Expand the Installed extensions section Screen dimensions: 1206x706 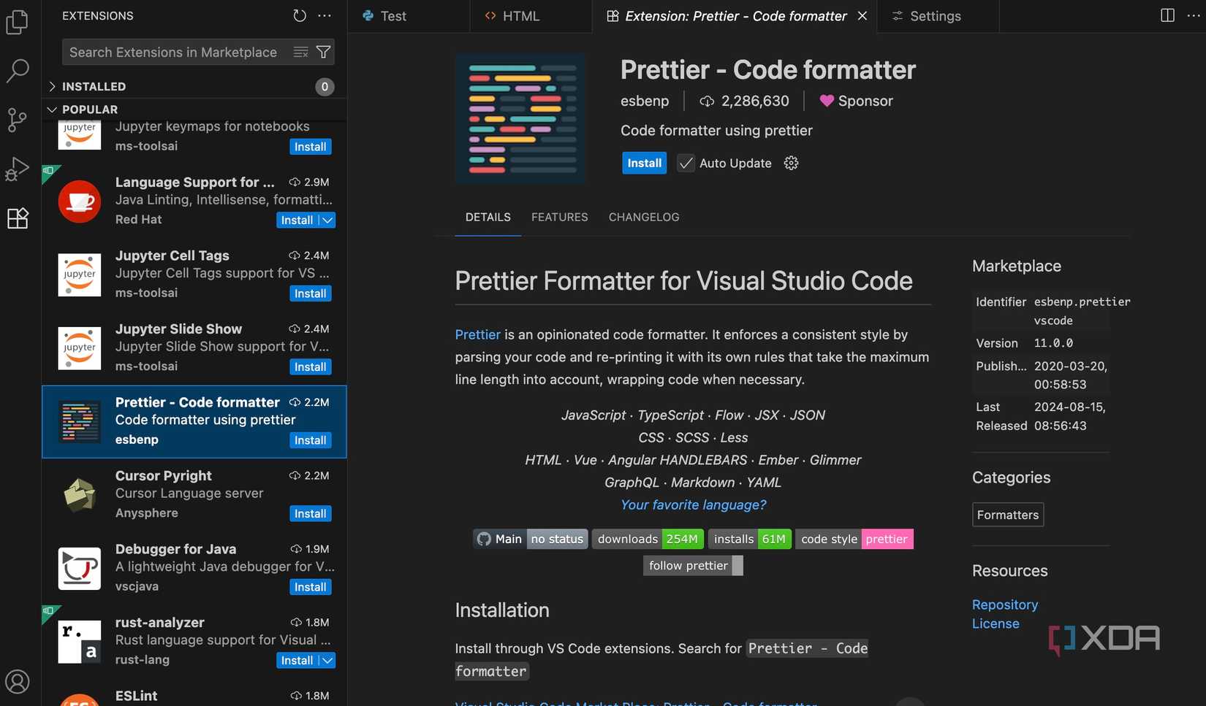(x=52, y=86)
